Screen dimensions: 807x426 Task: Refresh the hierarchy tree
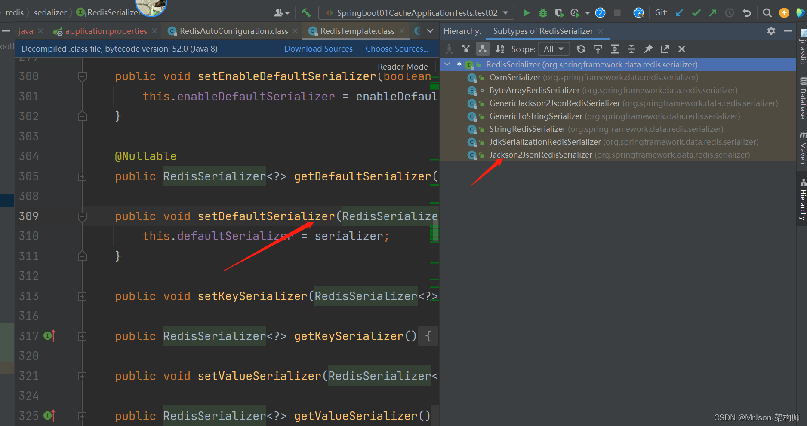[581, 49]
